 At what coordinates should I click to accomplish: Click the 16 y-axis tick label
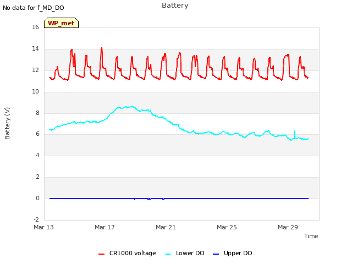click(35, 28)
